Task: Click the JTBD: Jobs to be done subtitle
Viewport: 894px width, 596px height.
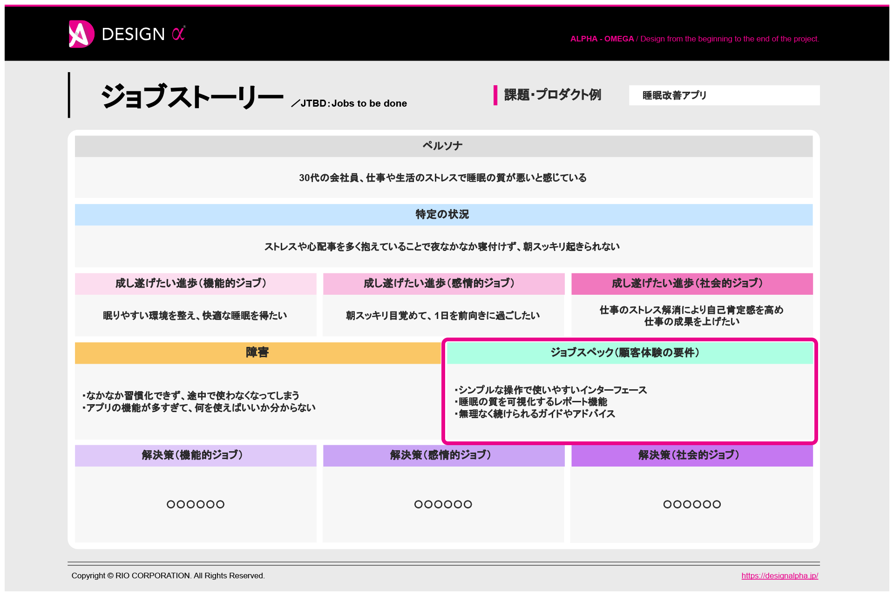Action: click(x=349, y=103)
